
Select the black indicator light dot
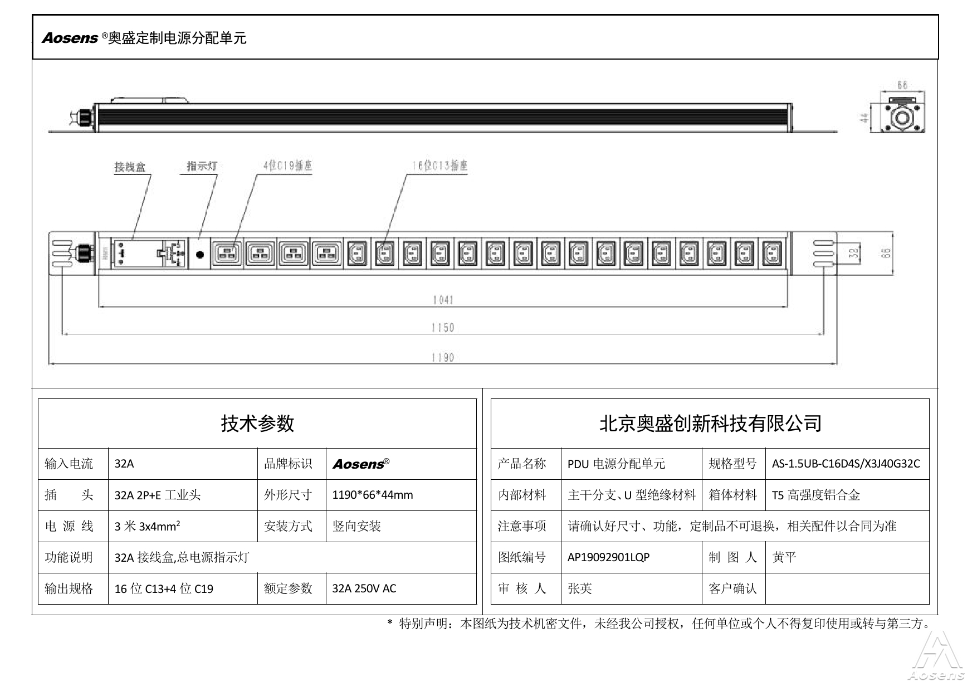pos(200,255)
